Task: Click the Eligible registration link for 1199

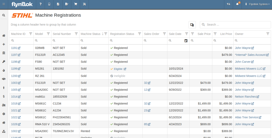Action: click(120, 69)
